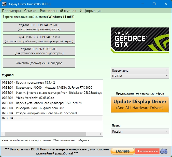Viewport: 172px width, 157px height.
Task: Click the log scrollbar left arrow
Action: pyautogui.click(x=3, y=134)
